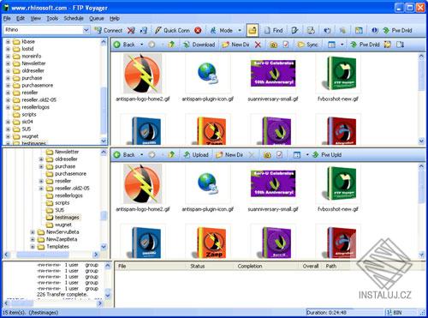Open the Help menu
This screenshot has width=428, height=318.
pos(115,19)
